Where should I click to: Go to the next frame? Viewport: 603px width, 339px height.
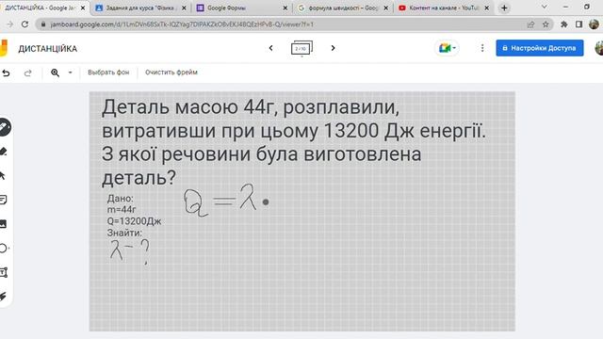click(333, 48)
